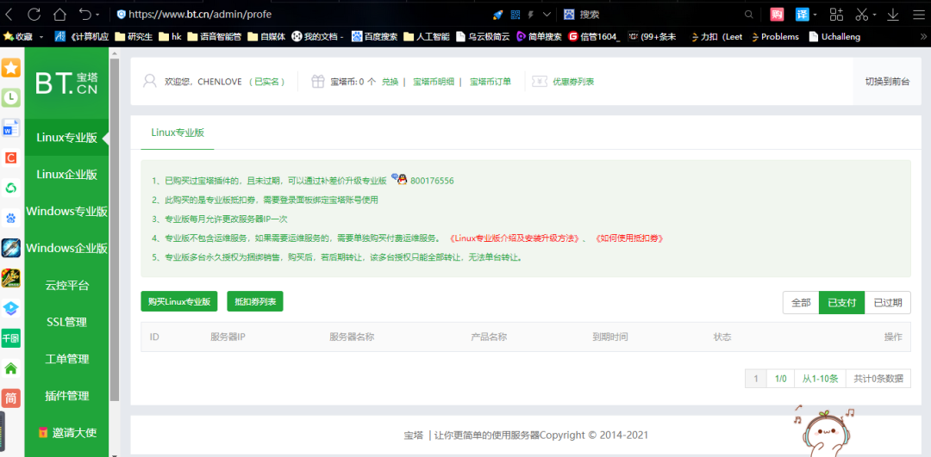This screenshot has height=457, width=931.
Task: Open the 语音智能管 bookmark folder
Action: pos(215,37)
